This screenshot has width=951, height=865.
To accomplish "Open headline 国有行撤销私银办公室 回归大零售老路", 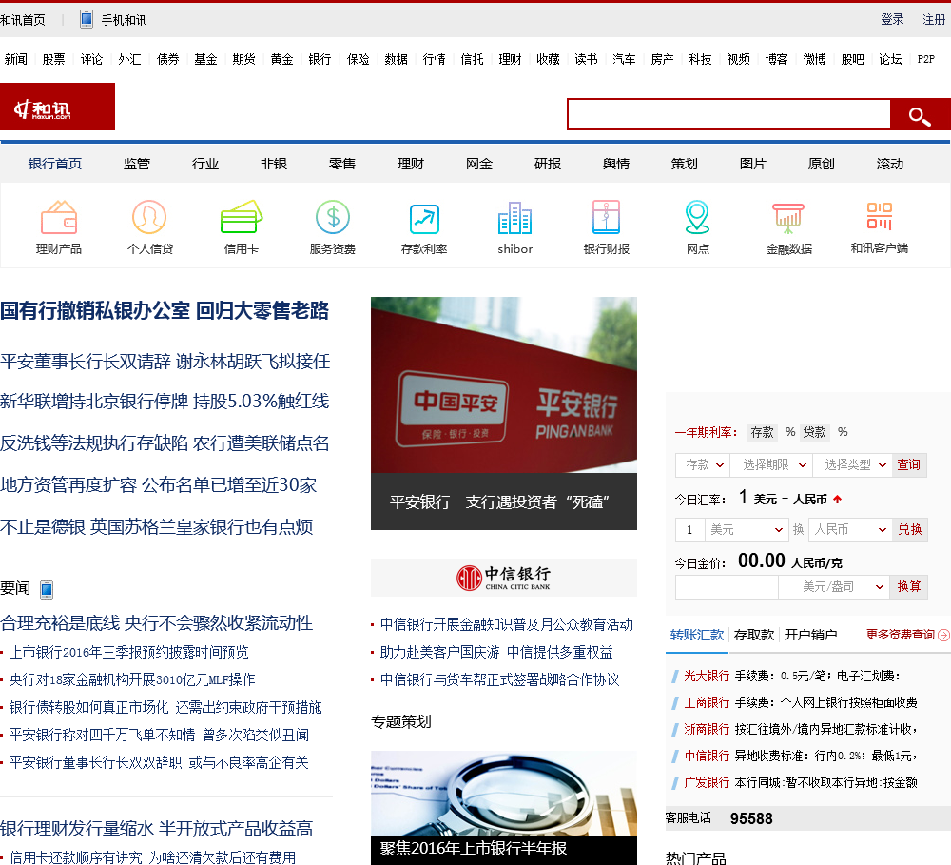I will [165, 311].
